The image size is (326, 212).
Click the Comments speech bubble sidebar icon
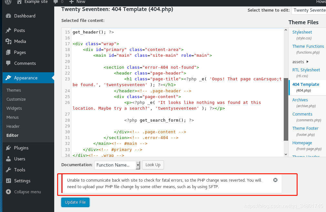tap(8, 63)
